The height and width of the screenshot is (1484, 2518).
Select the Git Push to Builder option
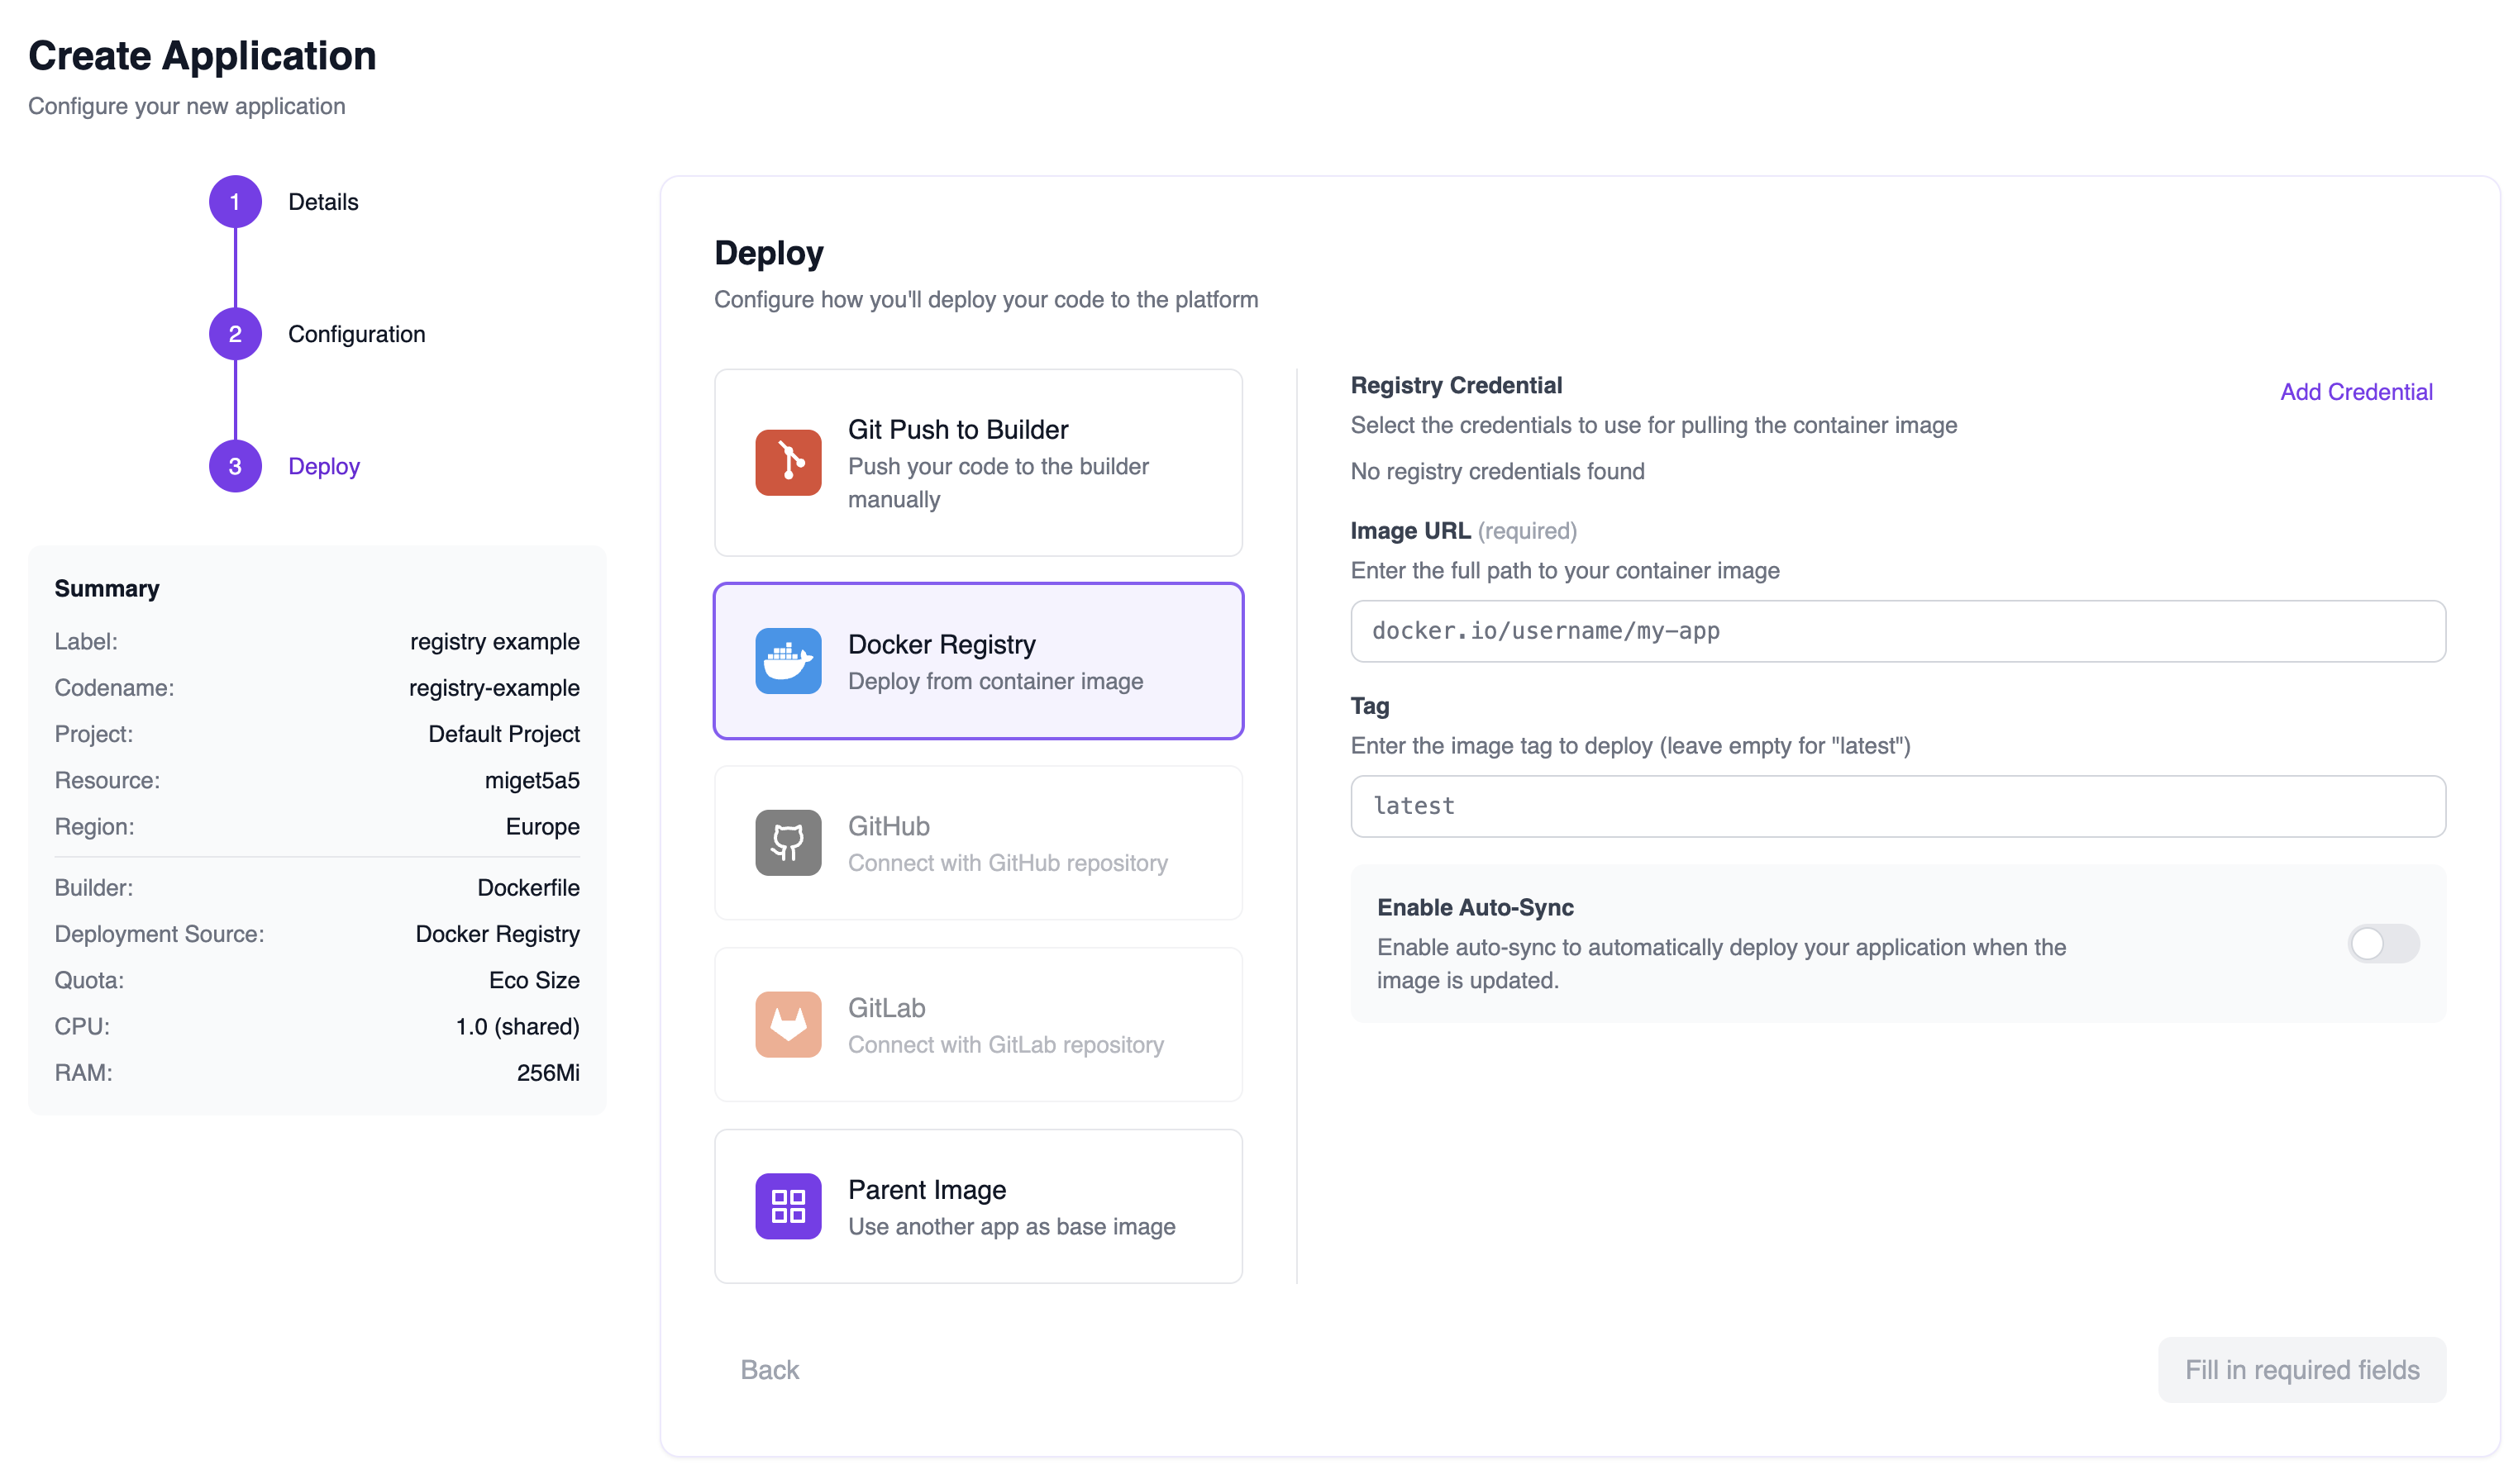[x=979, y=462]
